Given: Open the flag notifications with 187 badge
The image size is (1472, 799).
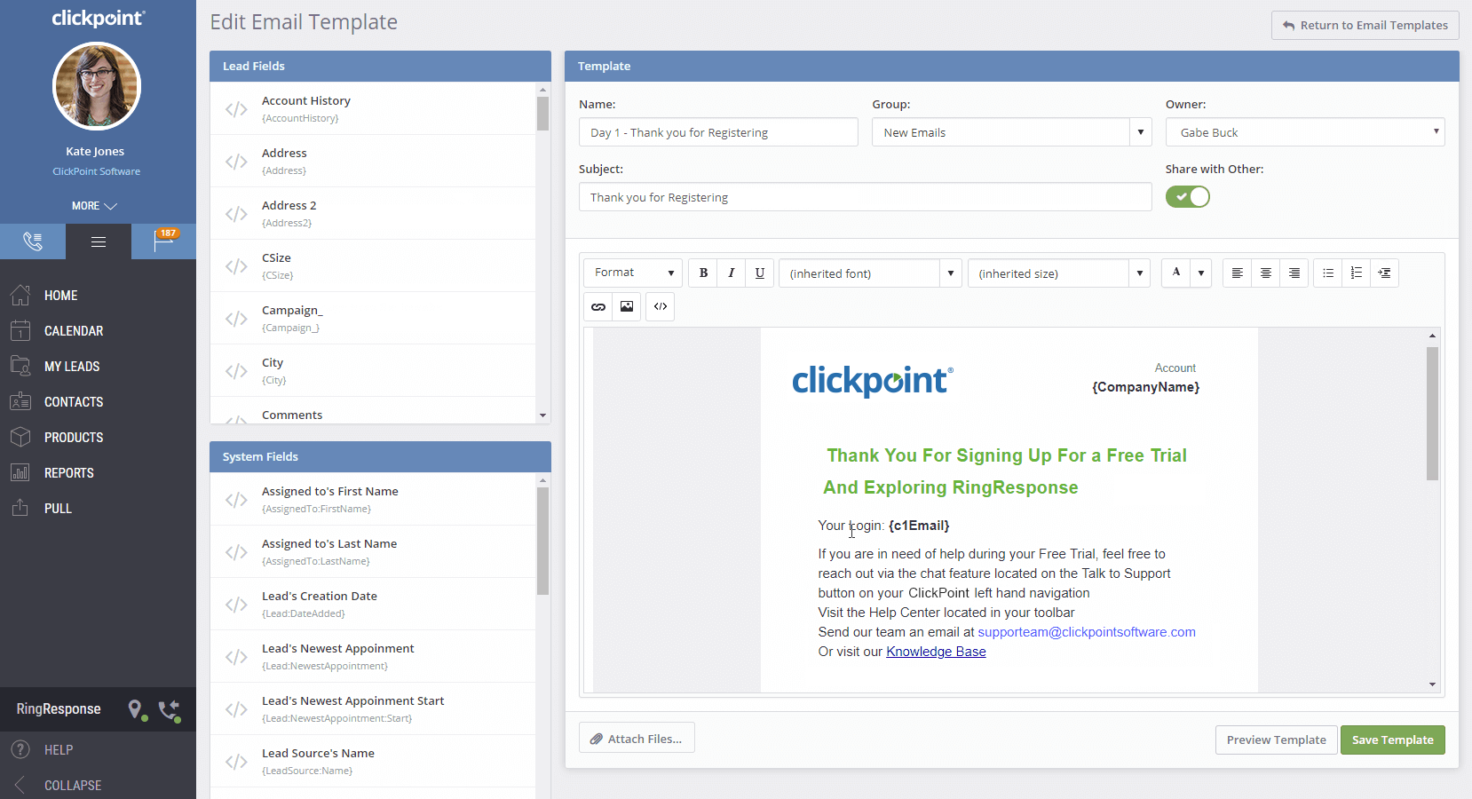Looking at the screenshot, I should pos(164,241).
